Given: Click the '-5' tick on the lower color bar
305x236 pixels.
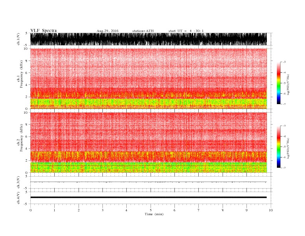Looking at the screenshot, I should pyautogui.click(x=284, y=147).
